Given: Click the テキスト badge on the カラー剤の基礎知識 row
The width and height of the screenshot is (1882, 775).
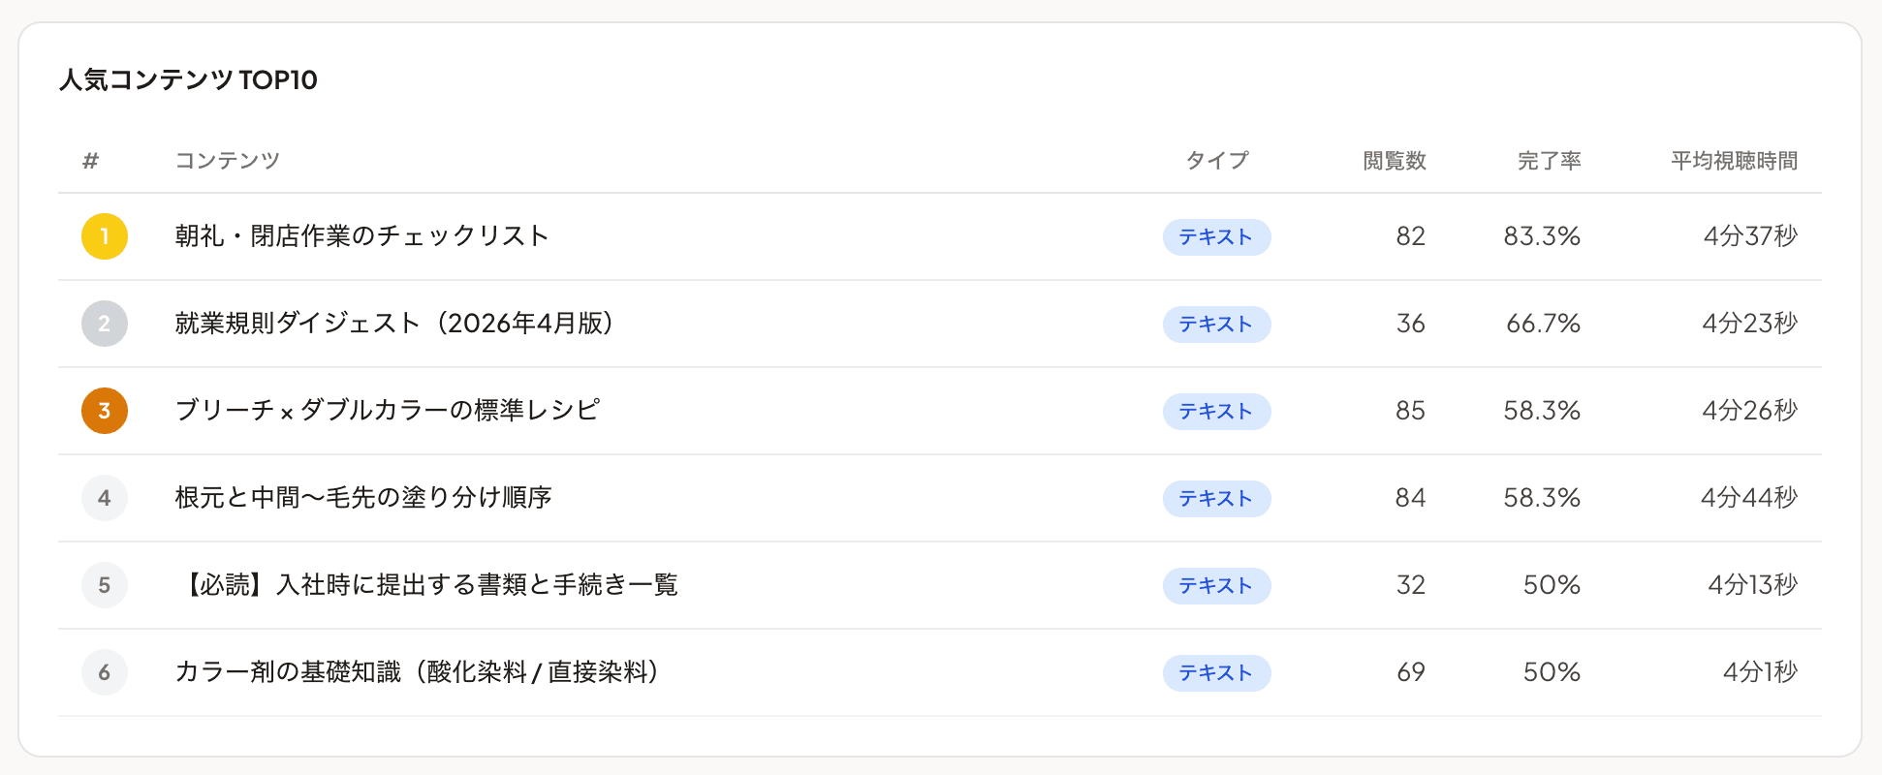Looking at the screenshot, I should point(1216,672).
